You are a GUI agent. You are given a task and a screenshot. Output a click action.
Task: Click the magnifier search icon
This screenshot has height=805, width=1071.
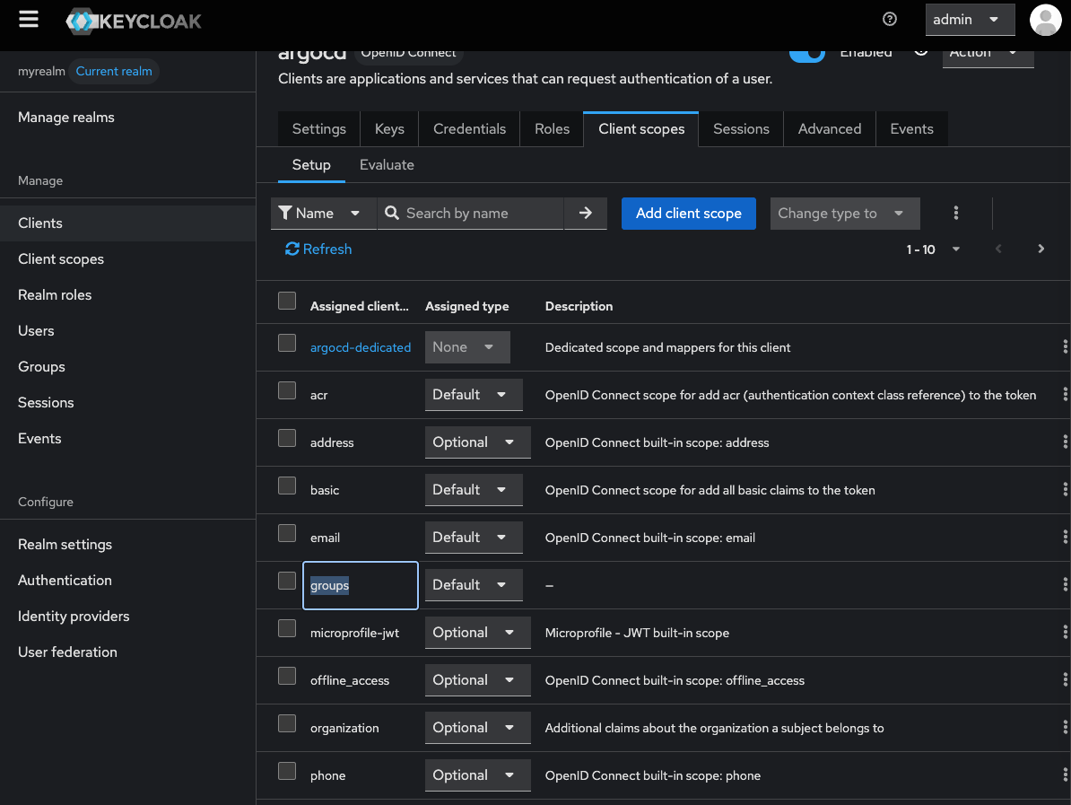pyautogui.click(x=391, y=214)
